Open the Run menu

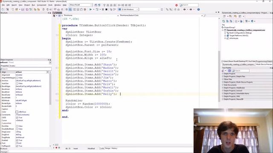pos(33,5)
